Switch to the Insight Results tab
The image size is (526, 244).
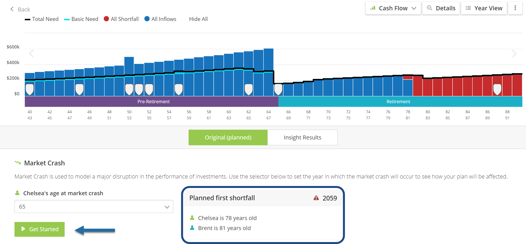point(302,137)
